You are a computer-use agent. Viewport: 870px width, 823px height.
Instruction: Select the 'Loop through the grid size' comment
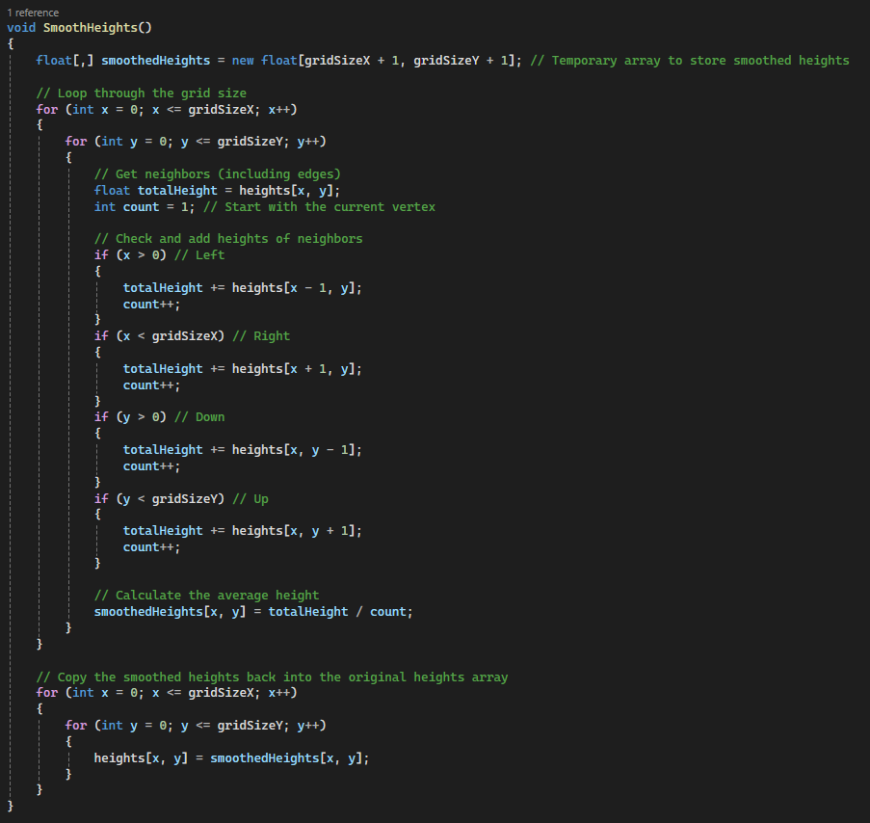[x=141, y=93]
